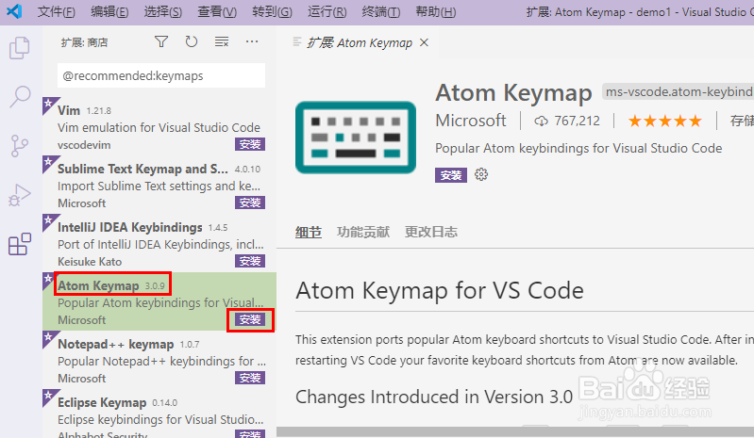Open the 查看(V) menu
Image resolution: width=754 pixels, height=438 pixels.
click(217, 11)
